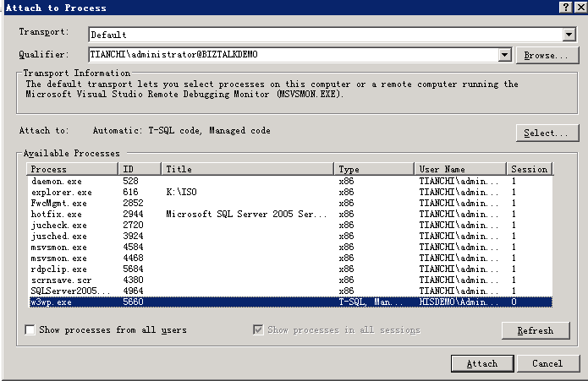This screenshot has width=588, height=381.
Task: Select the scrnsave.scr process row
Action: point(291,280)
